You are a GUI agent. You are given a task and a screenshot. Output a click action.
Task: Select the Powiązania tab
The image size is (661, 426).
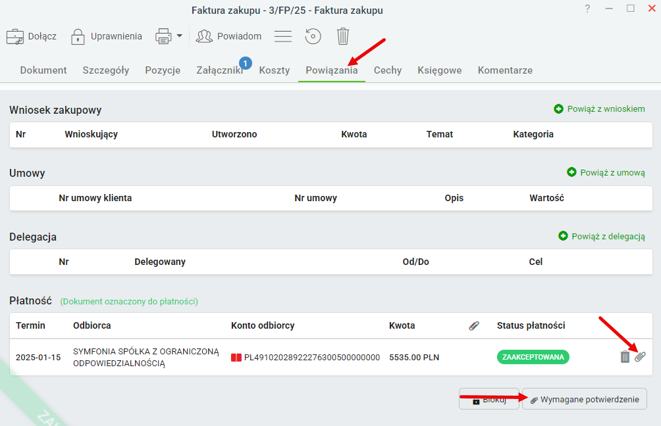(332, 70)
